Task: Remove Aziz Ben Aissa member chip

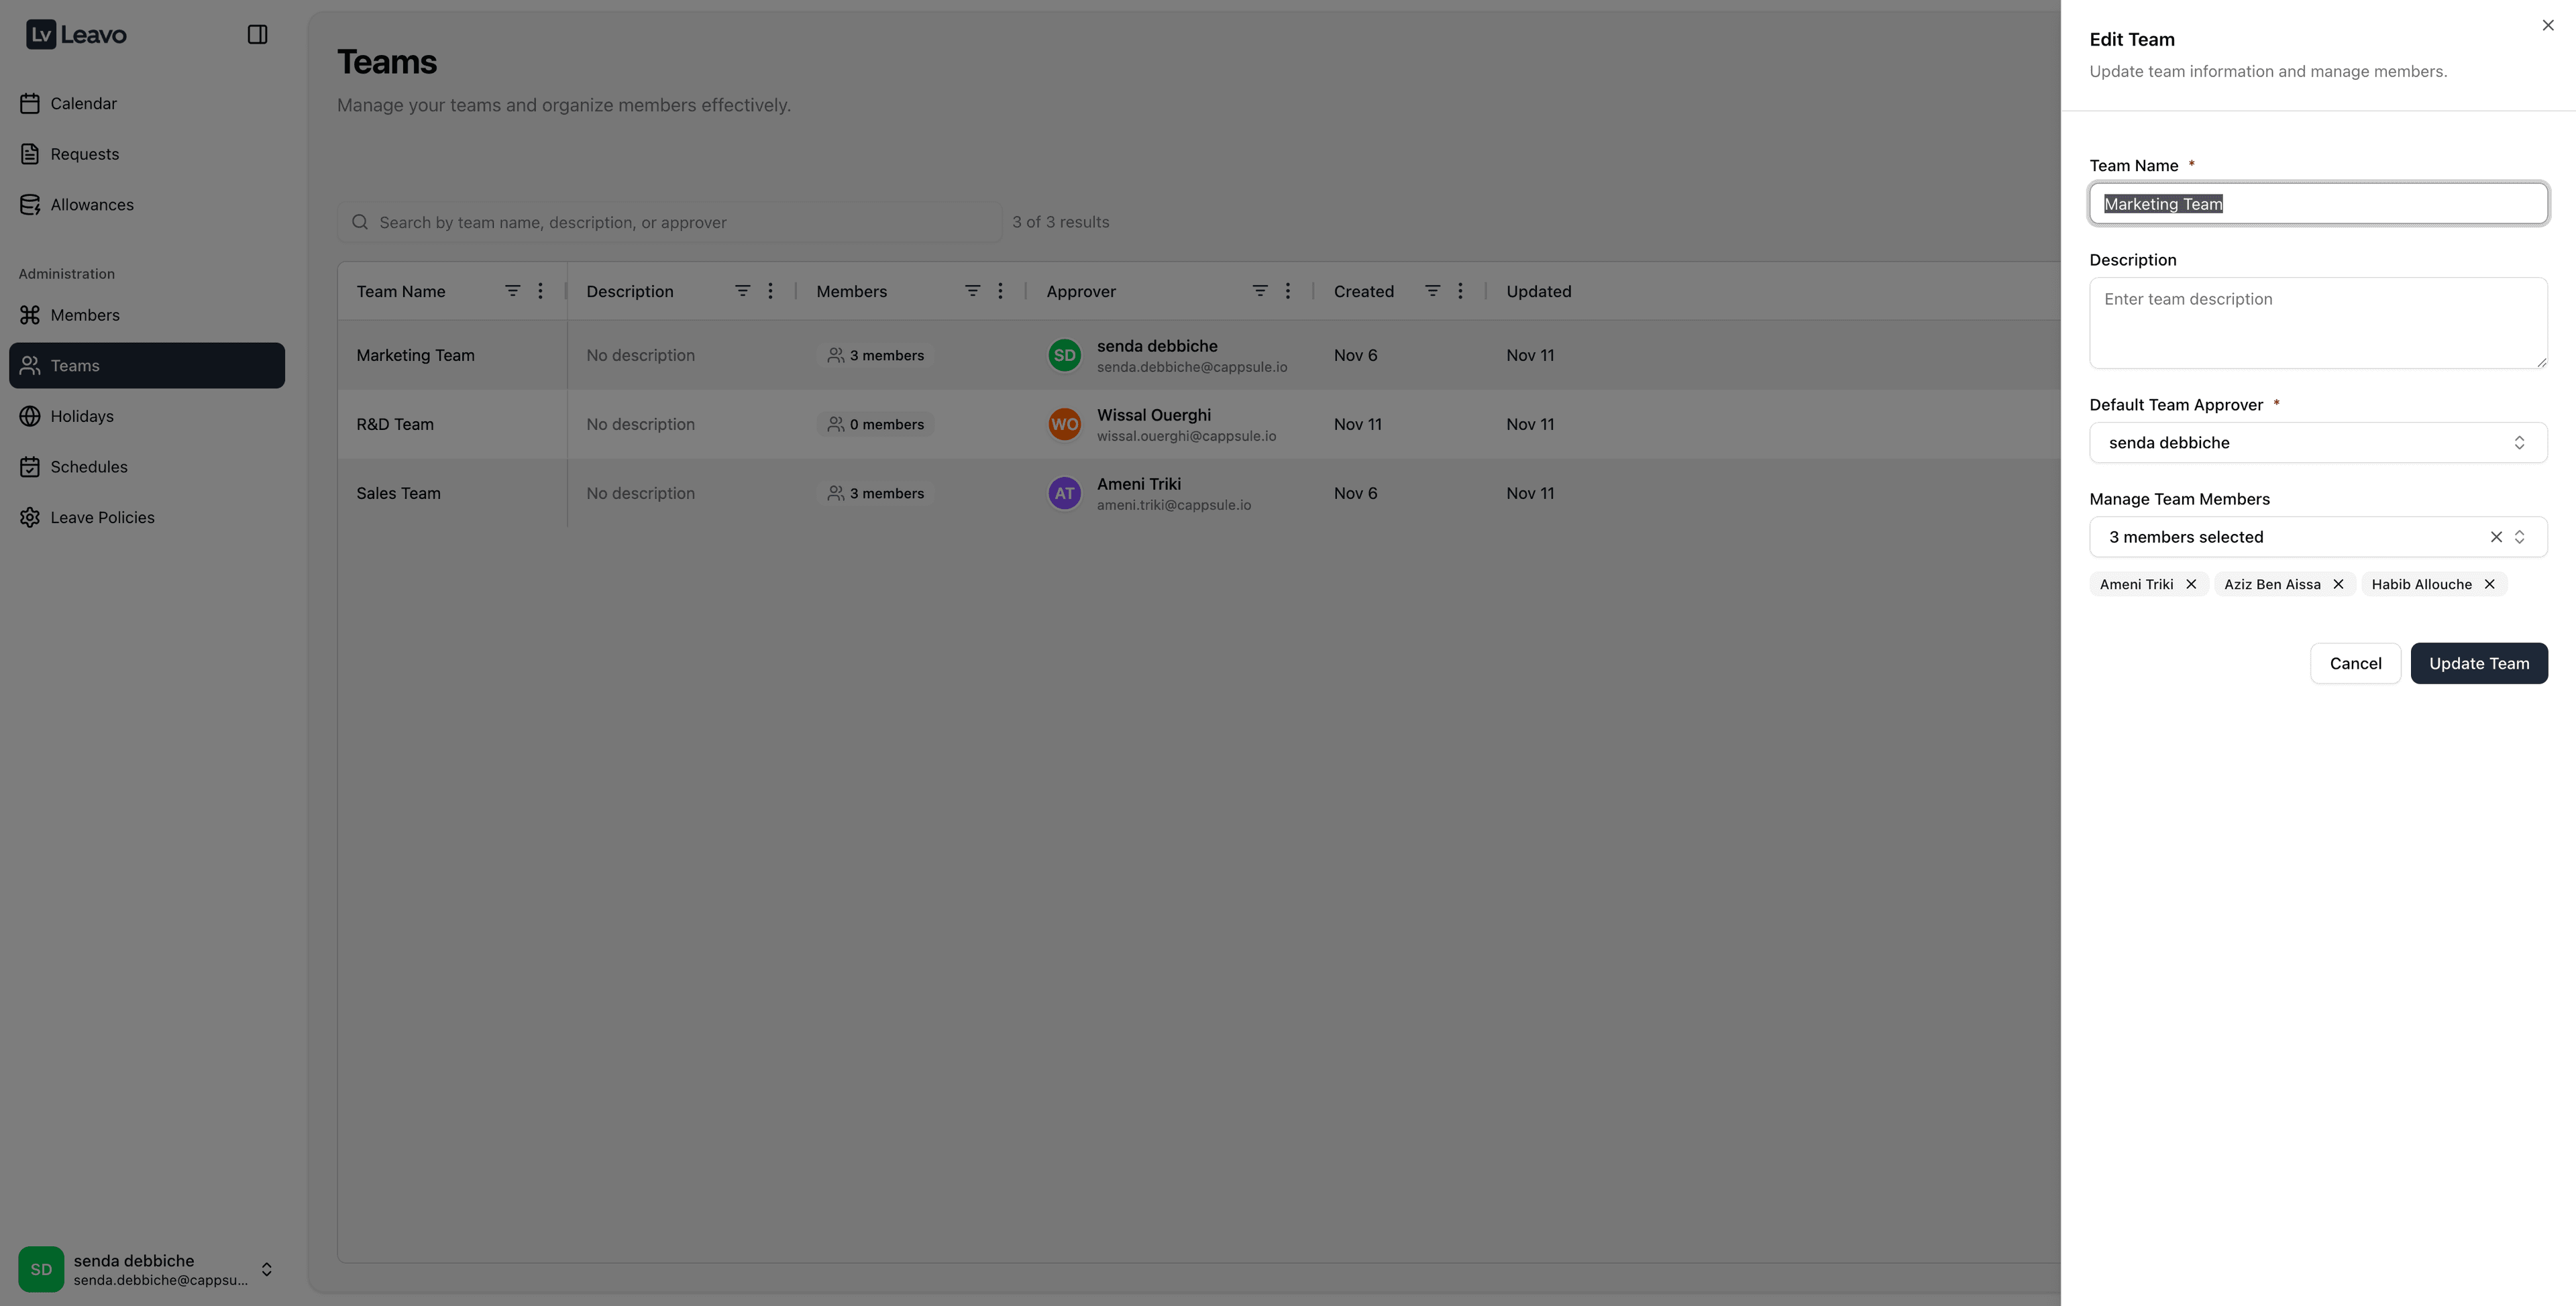Action: pyautogui.click(x=2338, y=584)
